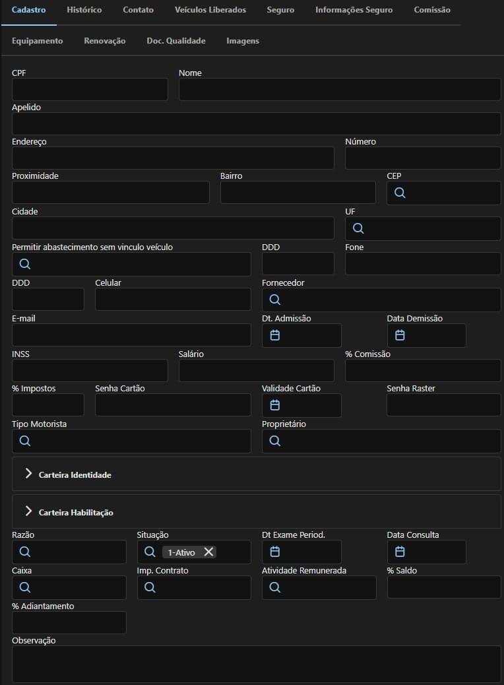Open the Proprietário lookup icon
The image size is (504, 685).
(x=274, y=440)
